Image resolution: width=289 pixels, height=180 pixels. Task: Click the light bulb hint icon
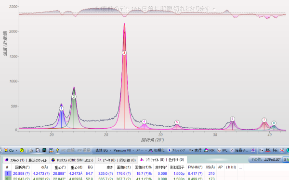(x=57, y=150)
